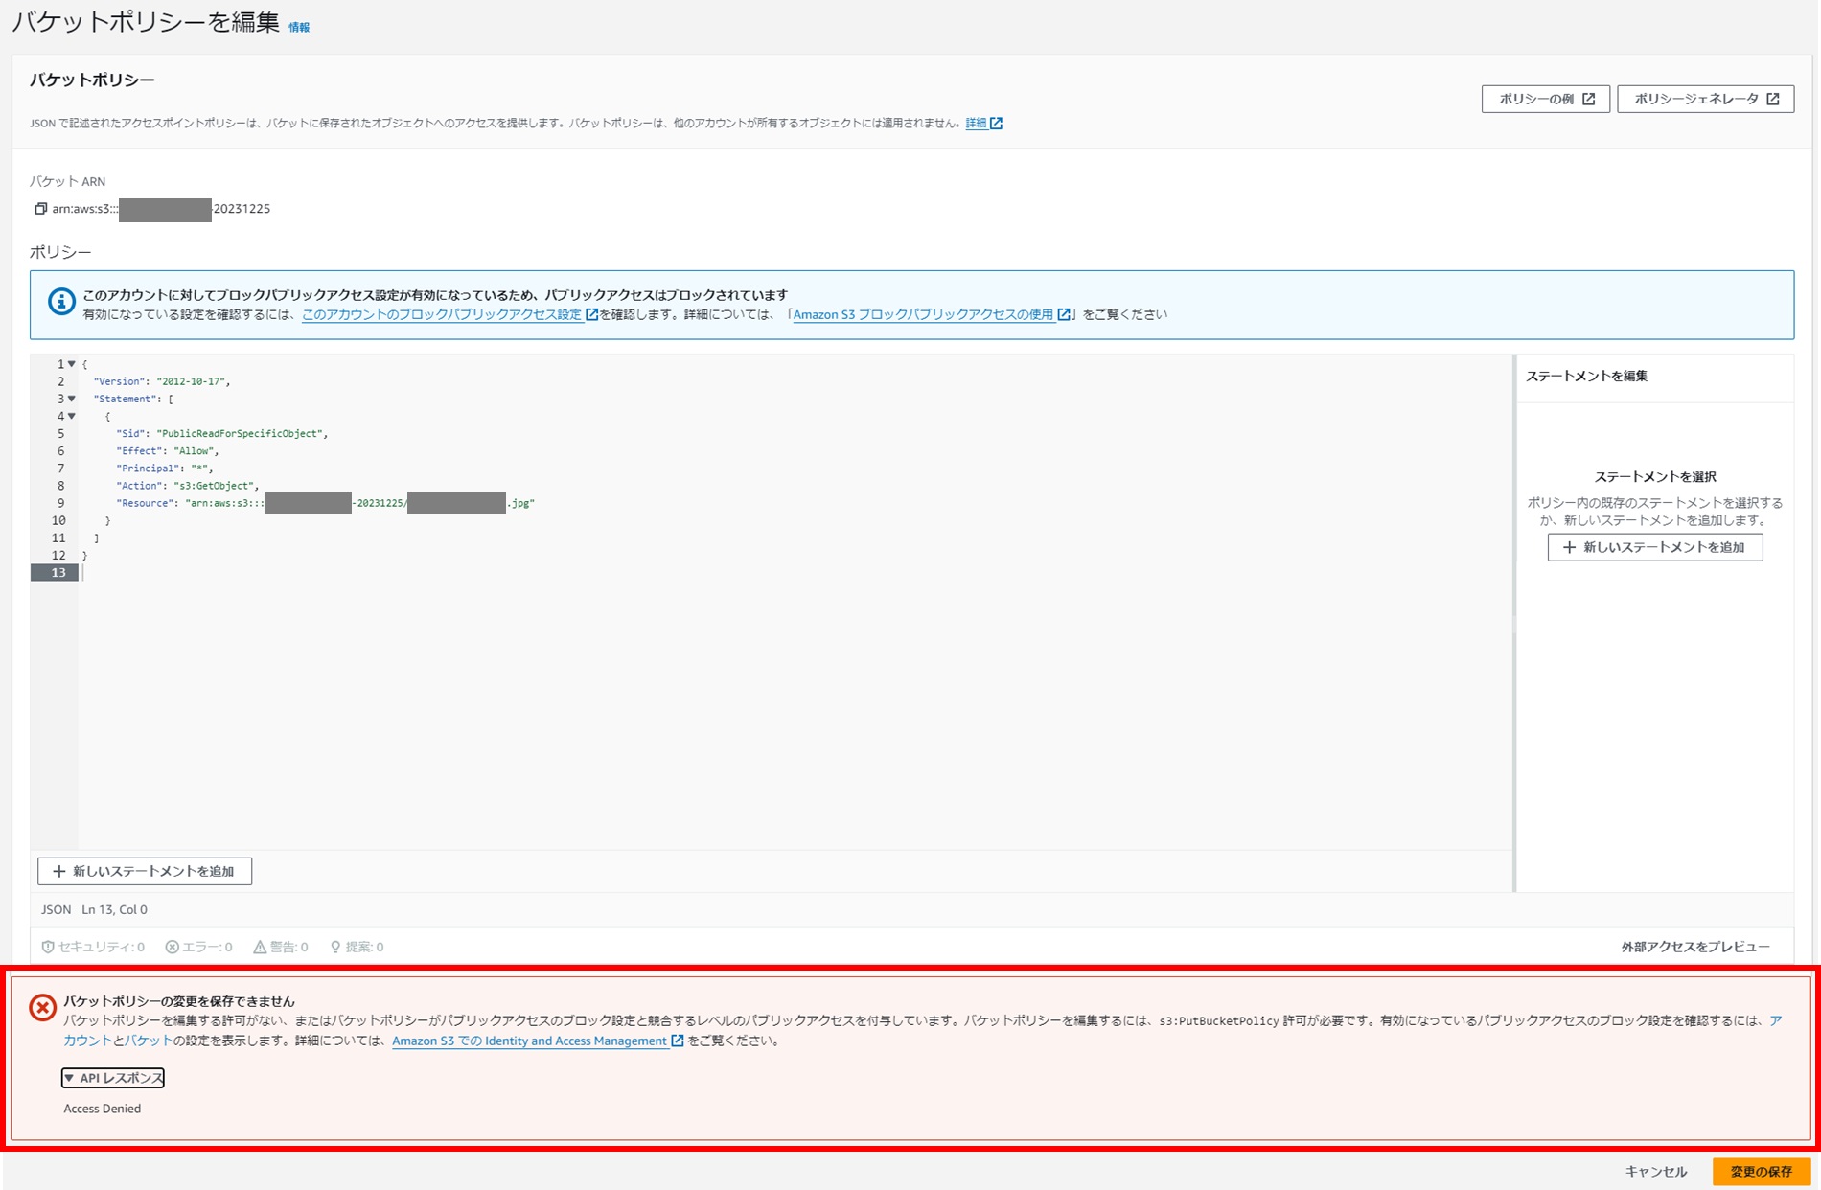Viewport: 1821px width, 1190px height.
Task: Click the セキュリティ shield icon in status bar
Action: pos(46,948)
